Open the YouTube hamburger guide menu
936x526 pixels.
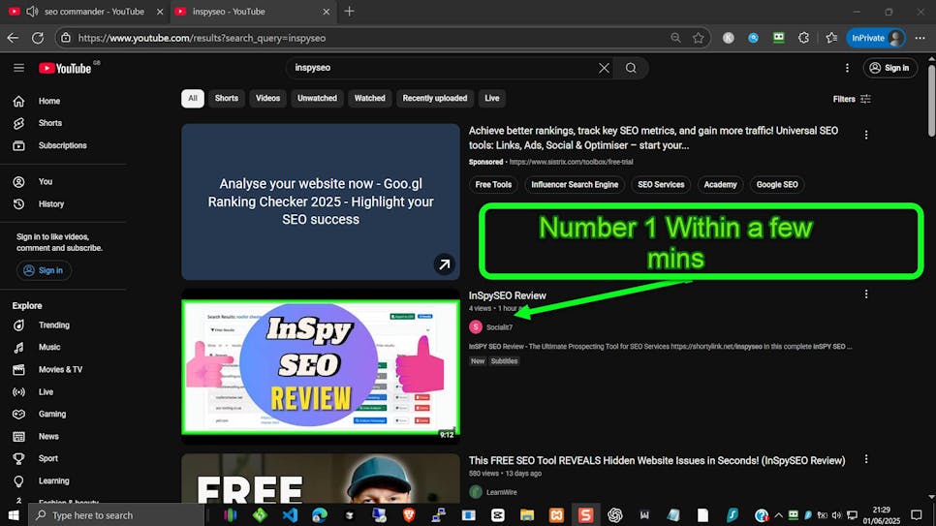pyautogui.click(x=18, y=68)
